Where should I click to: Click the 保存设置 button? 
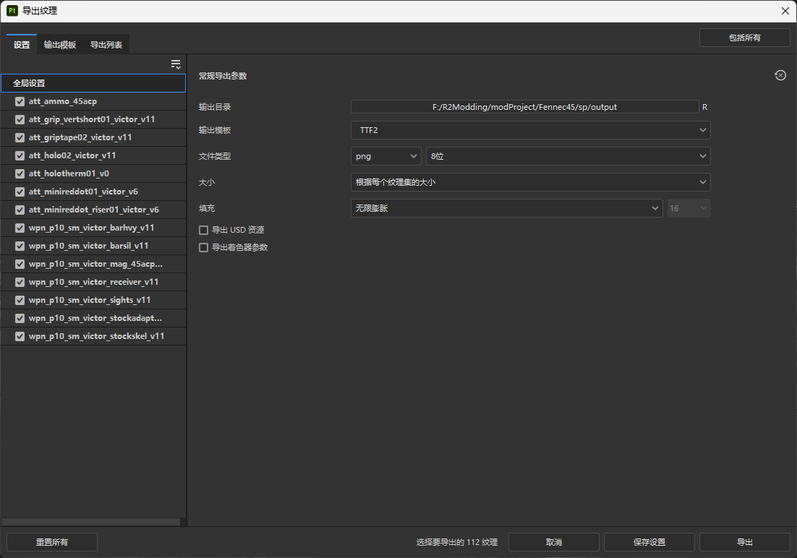click(649, 542)
